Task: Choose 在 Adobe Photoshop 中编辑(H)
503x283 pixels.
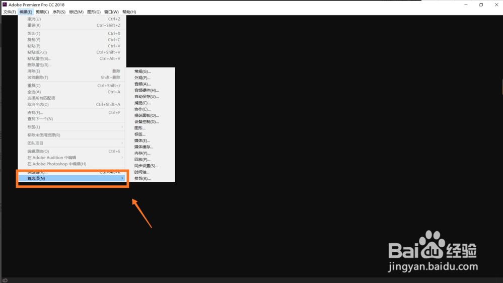Action: (x=72, y=164)
